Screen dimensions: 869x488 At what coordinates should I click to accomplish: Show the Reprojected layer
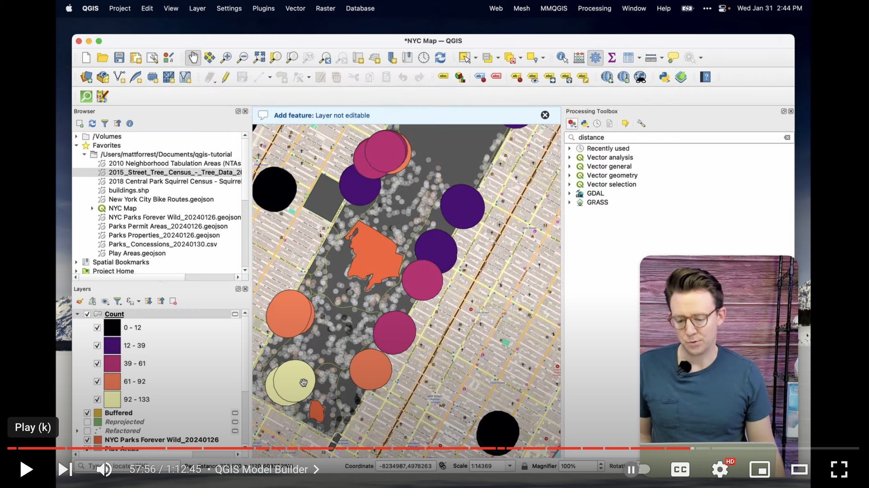pyautogui.click(x=87, y=422)
